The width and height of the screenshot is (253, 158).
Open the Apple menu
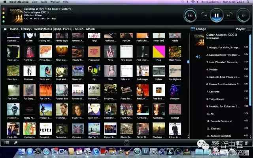[5, 2]
